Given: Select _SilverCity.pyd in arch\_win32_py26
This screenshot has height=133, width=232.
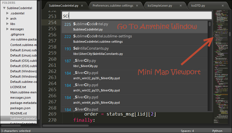Looking at the screenshot, I should coord(134,76).
